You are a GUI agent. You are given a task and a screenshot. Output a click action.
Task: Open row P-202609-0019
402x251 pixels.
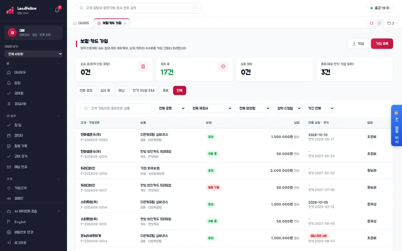click(234, 154)
